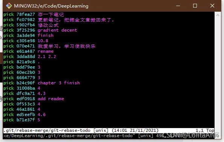Click commit hash 60ec2b0

tap(26, 73)
